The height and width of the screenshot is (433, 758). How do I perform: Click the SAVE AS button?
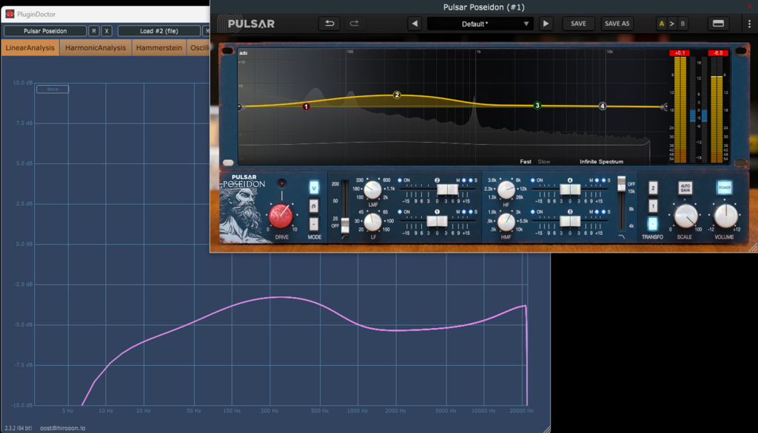(x=617, y=24)
